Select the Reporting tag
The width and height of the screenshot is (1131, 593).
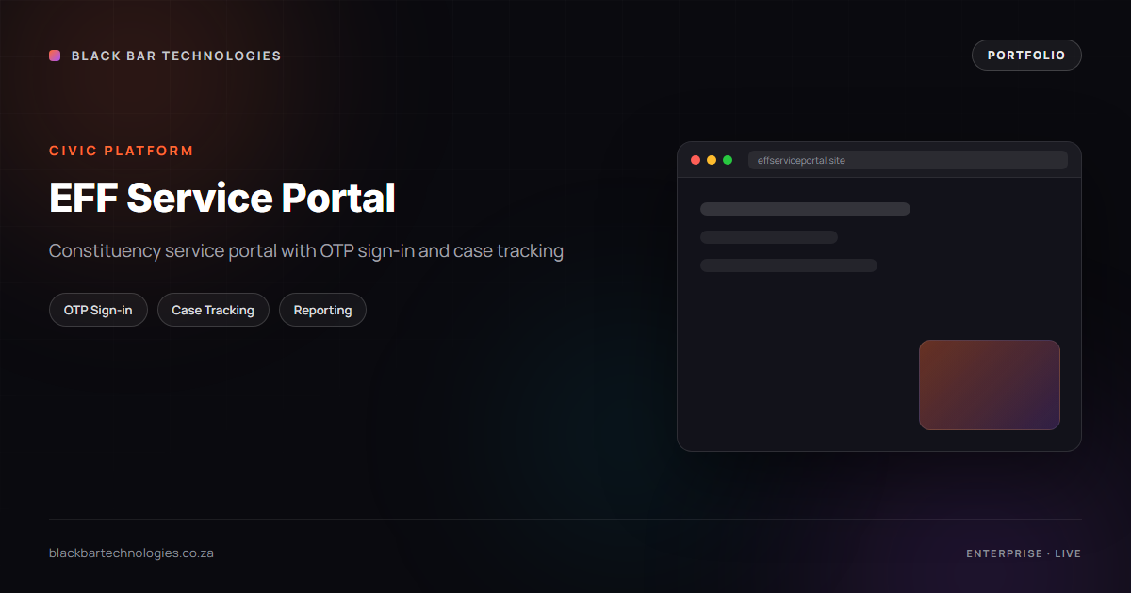tap(322, 310)
